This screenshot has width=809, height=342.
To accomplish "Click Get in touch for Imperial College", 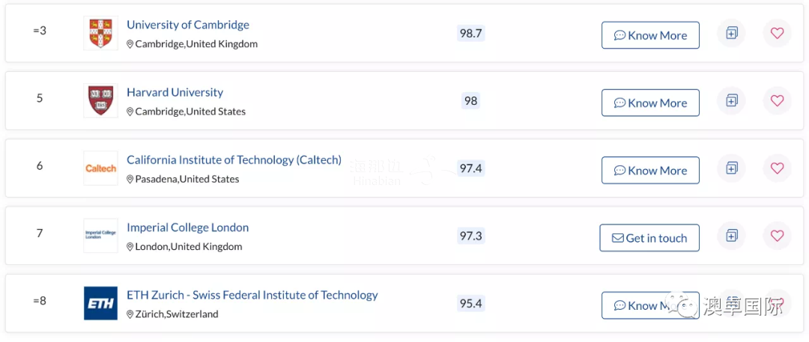I will pyautogui.click(x=649, y=238).
